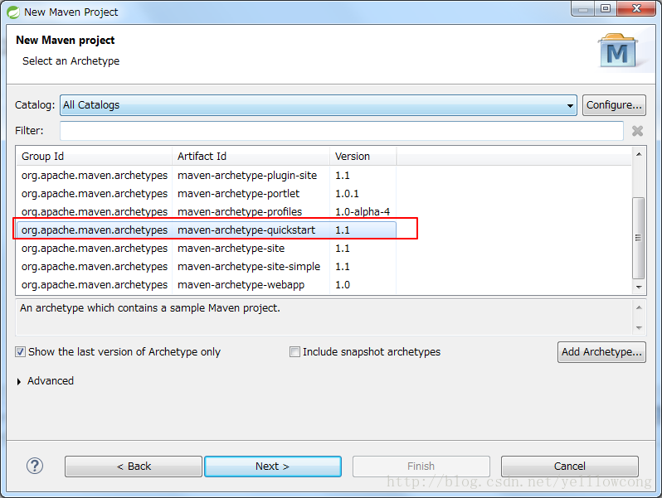This screenshot has height=498, width=662.
Task: Click the Configure... button
Action: 614,105
